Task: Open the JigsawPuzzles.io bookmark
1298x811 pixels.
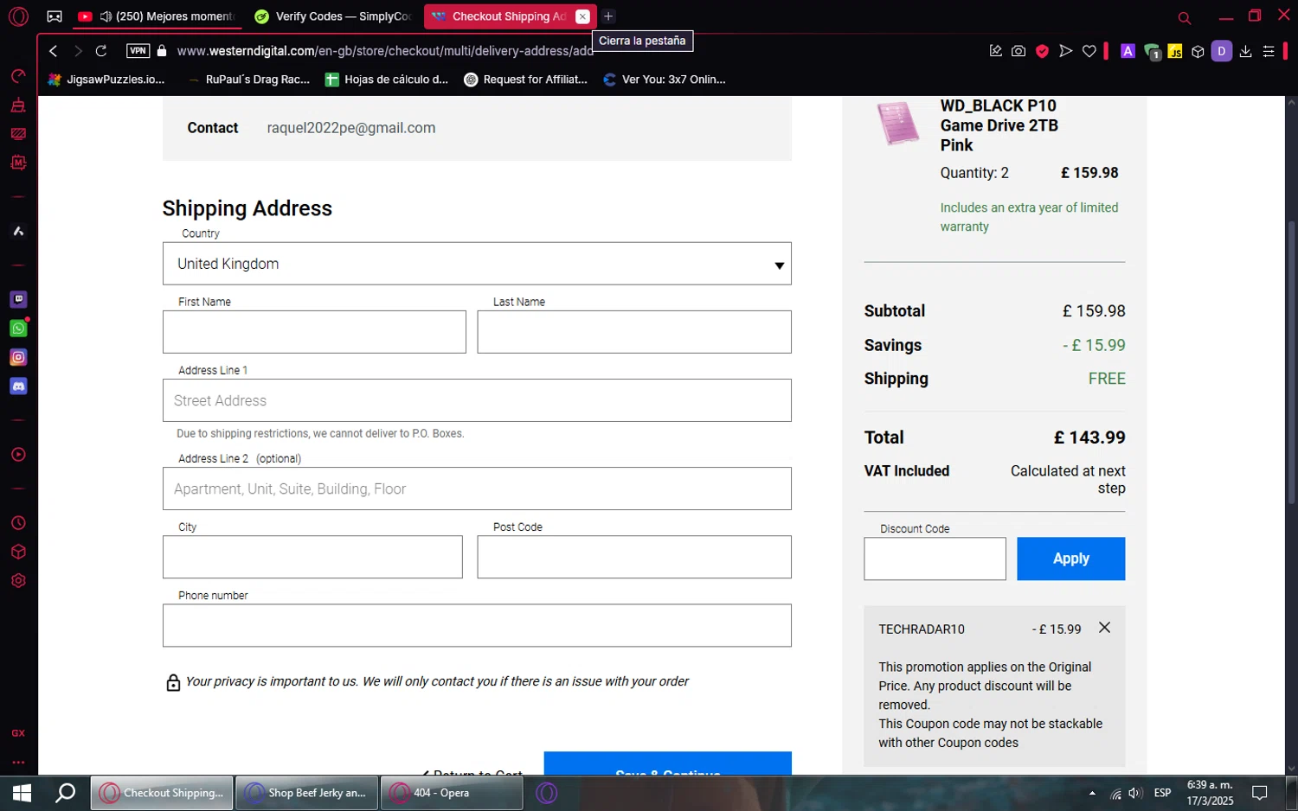Action: point(106,80)
